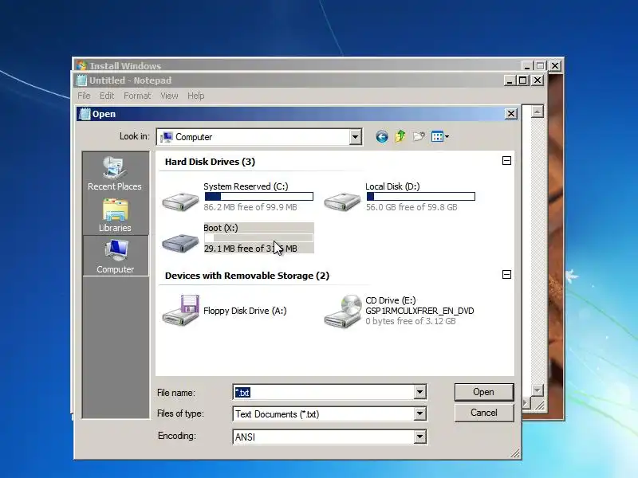Screen dimensions: 638x478
Task: Open the Files of type dropdown
Action: point(420,413)
